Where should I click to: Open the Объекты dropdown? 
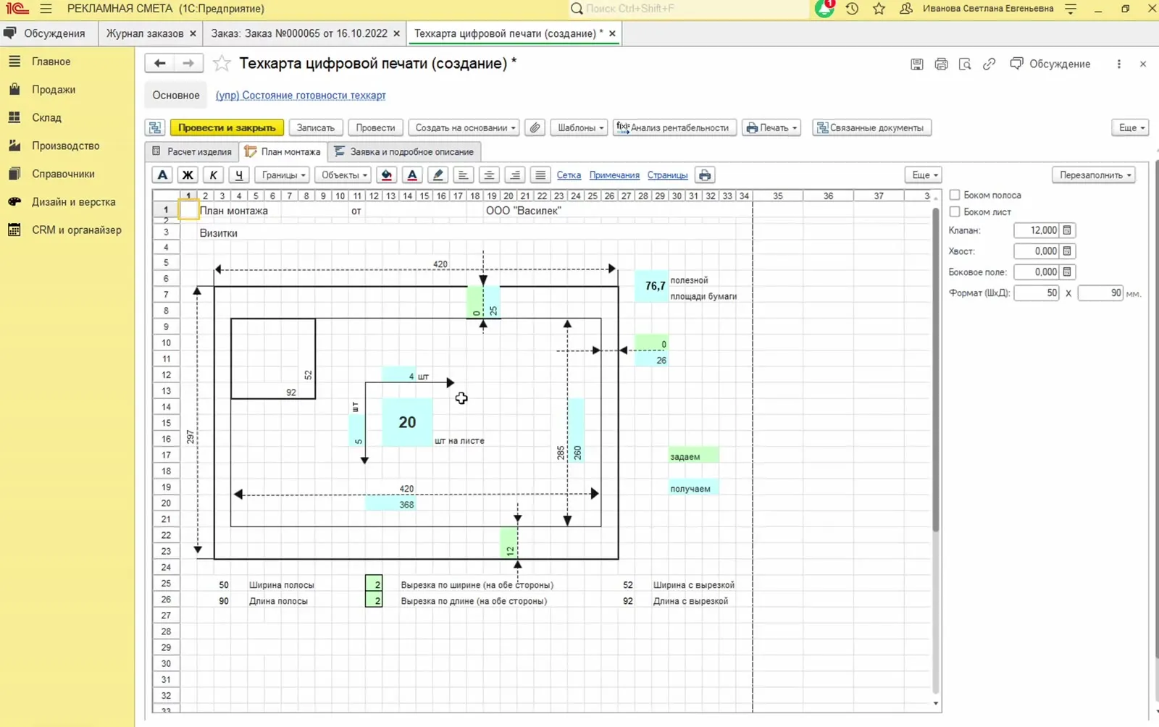(x=344, y=175)
